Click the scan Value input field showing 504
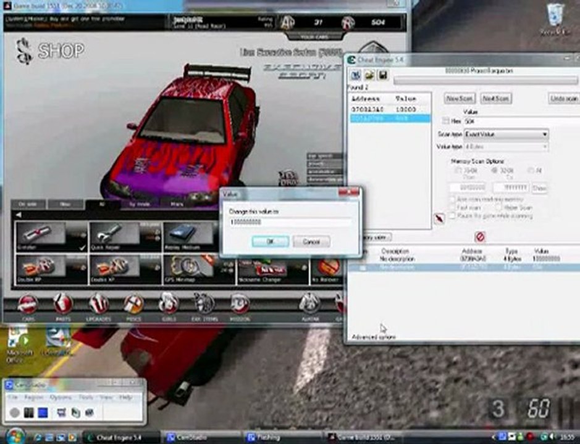 point(521,121)
